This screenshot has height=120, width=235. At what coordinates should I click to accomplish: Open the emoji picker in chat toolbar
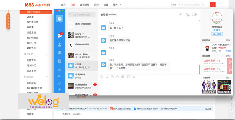pyautogui.click(x=101, y=77)
